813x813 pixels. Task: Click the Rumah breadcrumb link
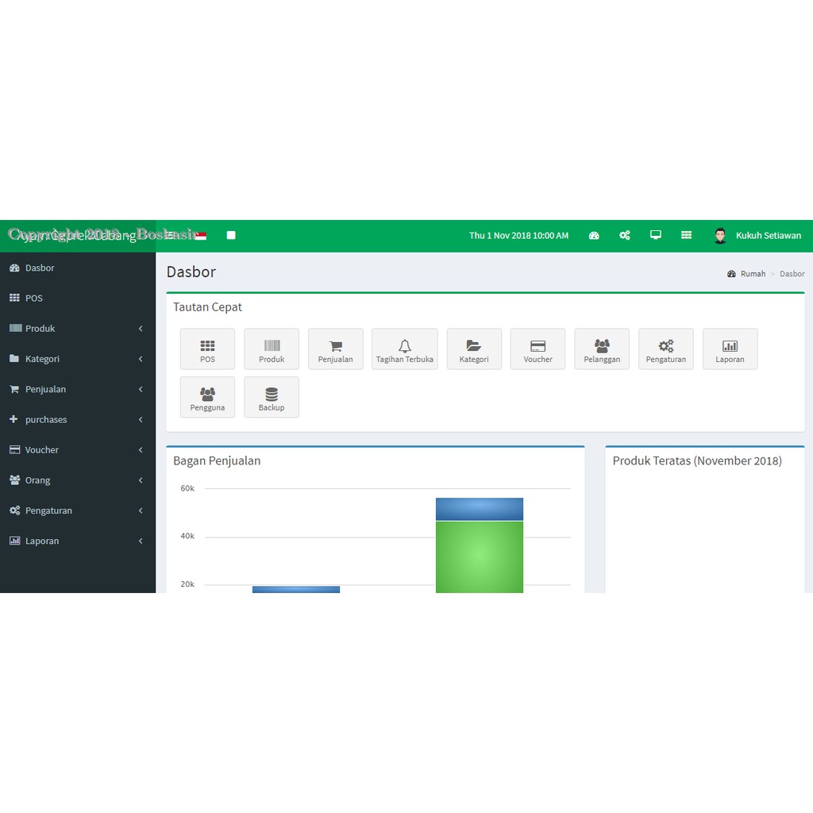coord(752,274)
